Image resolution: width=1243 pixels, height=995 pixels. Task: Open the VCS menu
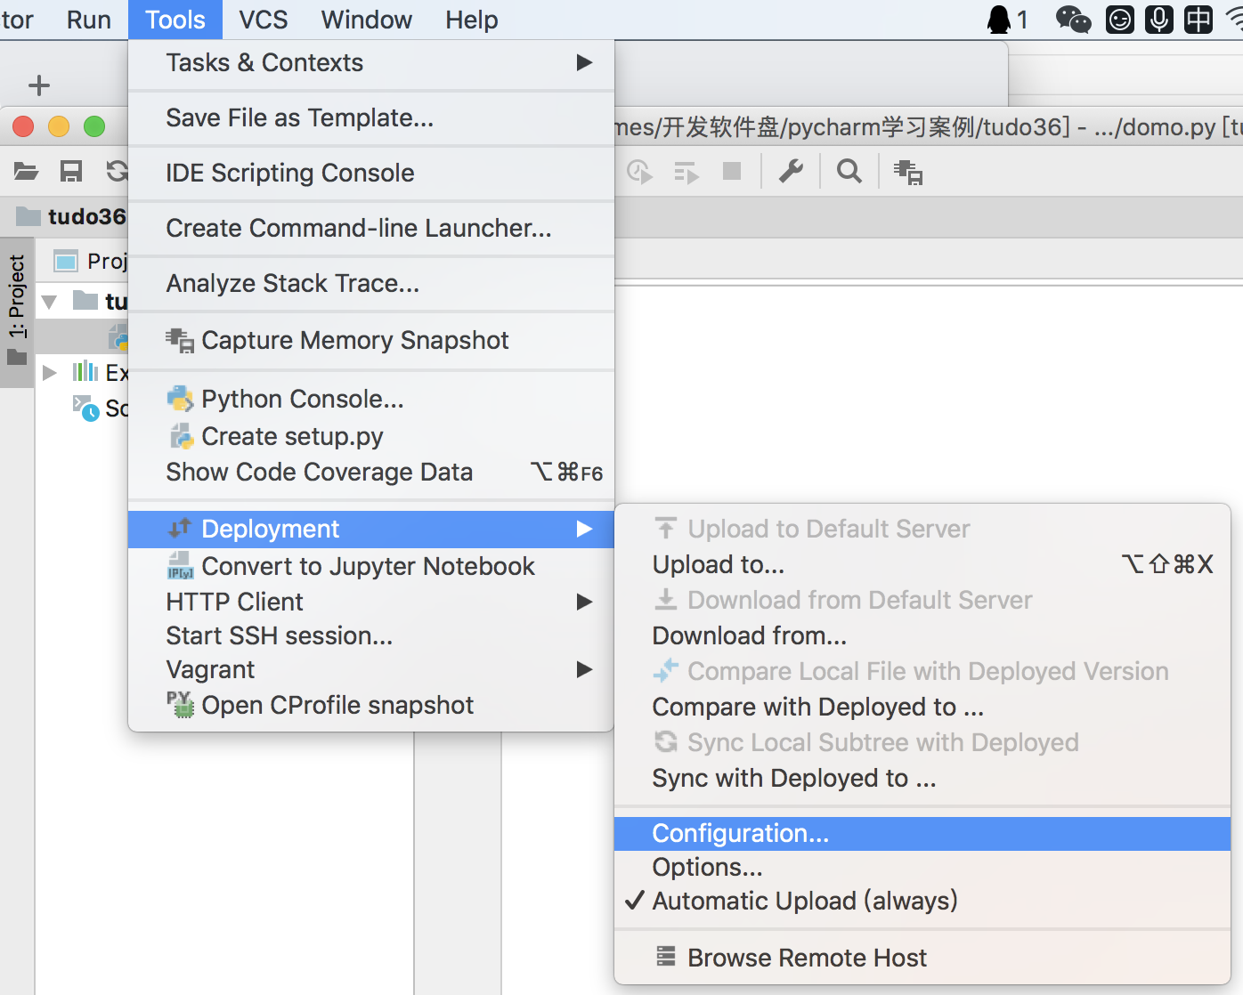(x=263, y=20)
